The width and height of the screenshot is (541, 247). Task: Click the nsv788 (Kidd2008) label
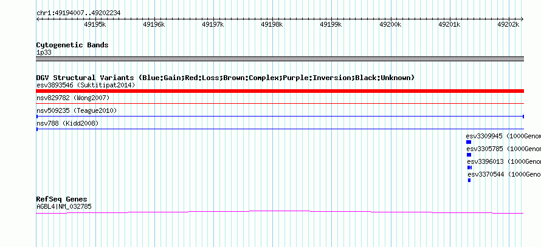coord(67,123)
